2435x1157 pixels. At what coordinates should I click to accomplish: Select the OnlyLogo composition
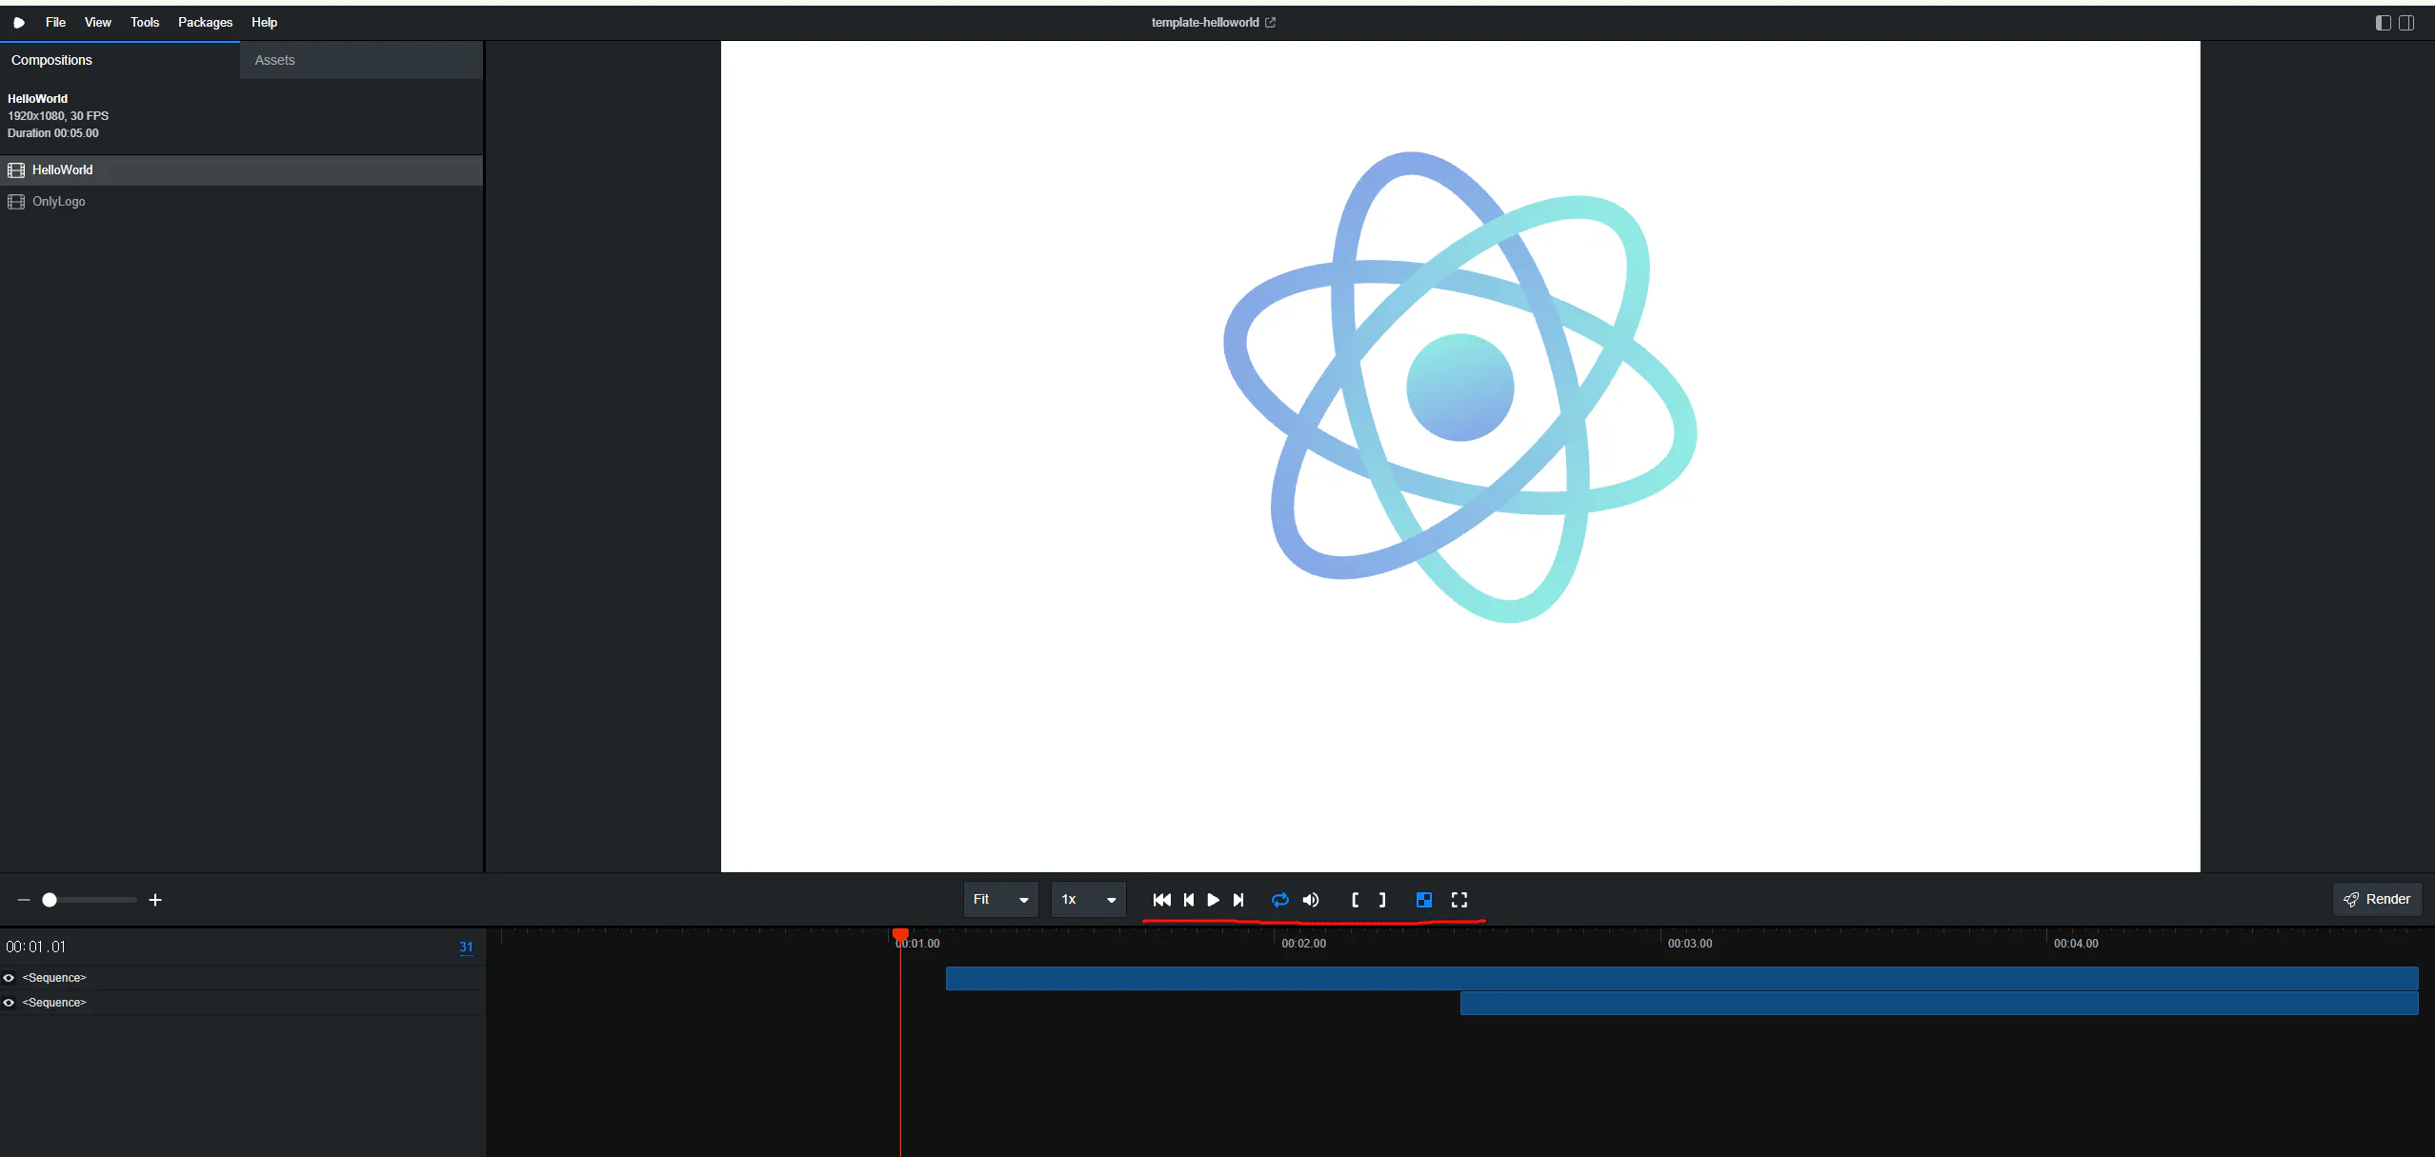(x=59, y=202)
